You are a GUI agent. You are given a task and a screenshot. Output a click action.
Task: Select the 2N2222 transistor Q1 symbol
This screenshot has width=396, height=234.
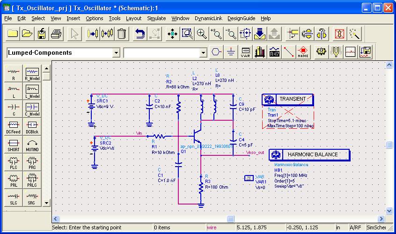tap(198, 136)
